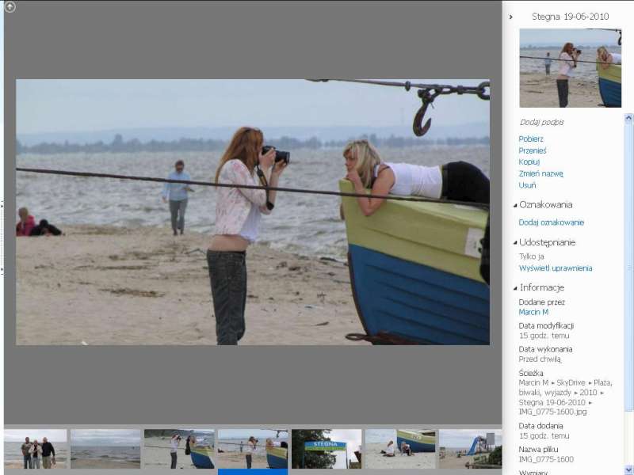
Task: Open the group of three people thumbnail
Action: [x=36, y=449]
